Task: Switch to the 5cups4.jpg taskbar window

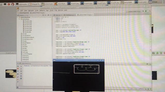Action: click(87, 3)
